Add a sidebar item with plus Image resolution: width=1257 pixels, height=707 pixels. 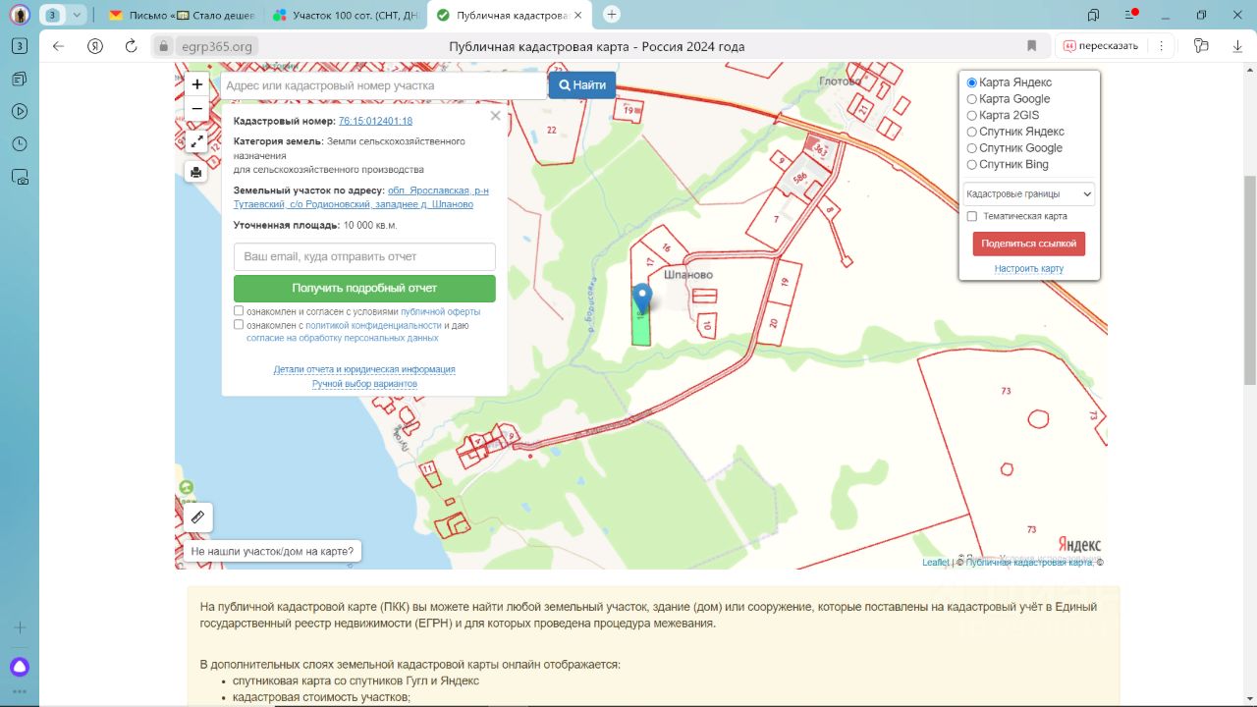pos(20,627)
